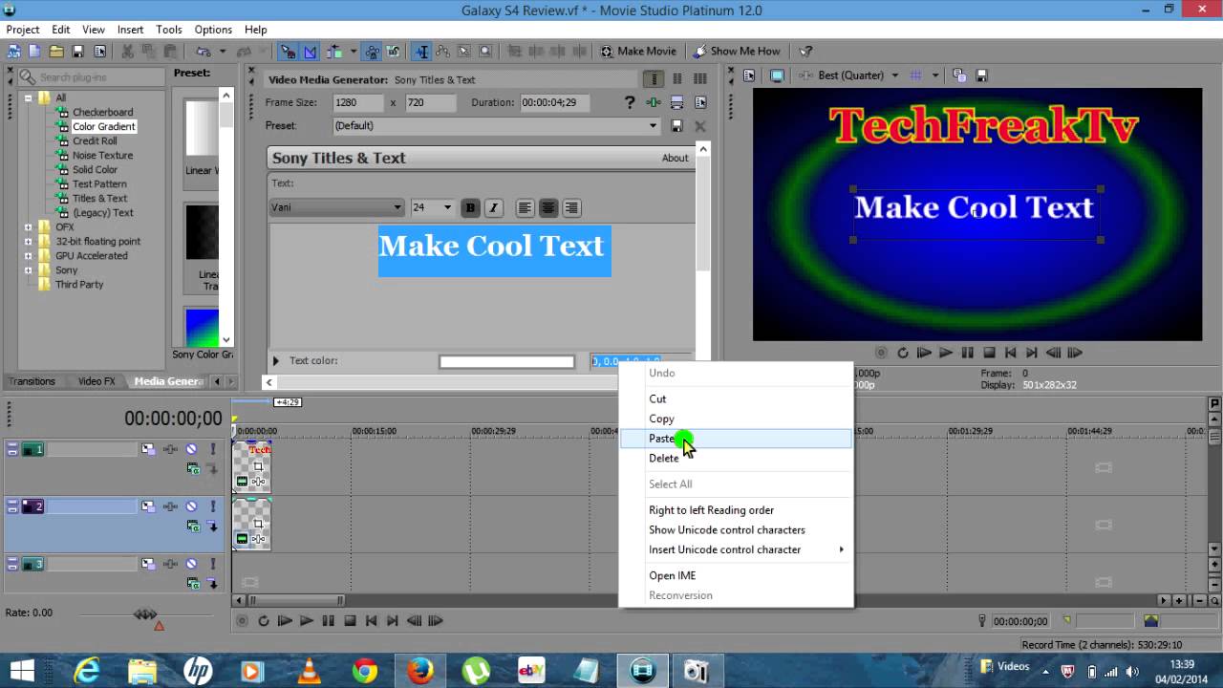Switch to the Transitions tab
The height and width of the screenshot is (688, 1223).
pos(32,381)
